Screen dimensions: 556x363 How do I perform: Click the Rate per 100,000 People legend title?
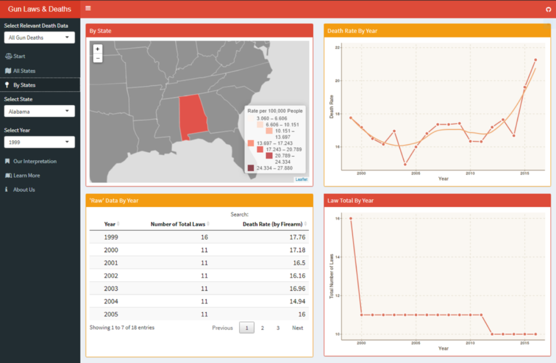[275, 111]
